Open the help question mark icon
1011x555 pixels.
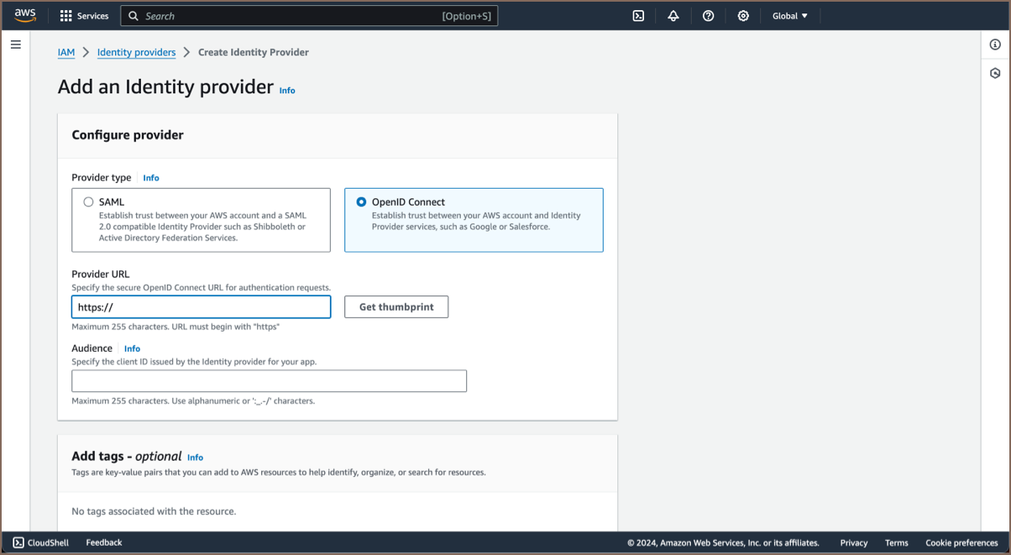pyautogui.click(x=708, y=16)
